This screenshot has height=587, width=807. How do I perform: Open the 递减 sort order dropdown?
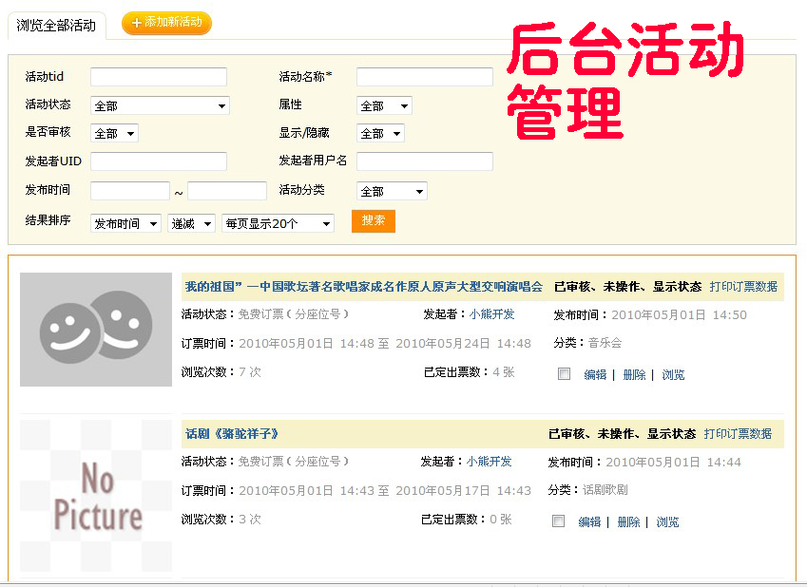[x=191, y=223]
